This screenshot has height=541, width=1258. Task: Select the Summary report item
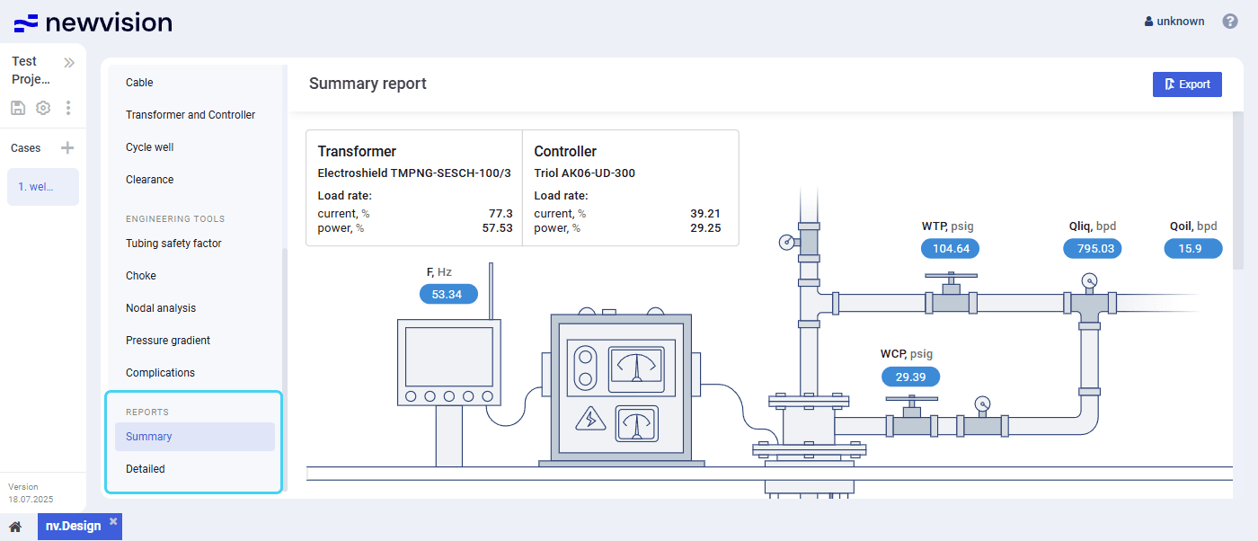coord(149,437)
